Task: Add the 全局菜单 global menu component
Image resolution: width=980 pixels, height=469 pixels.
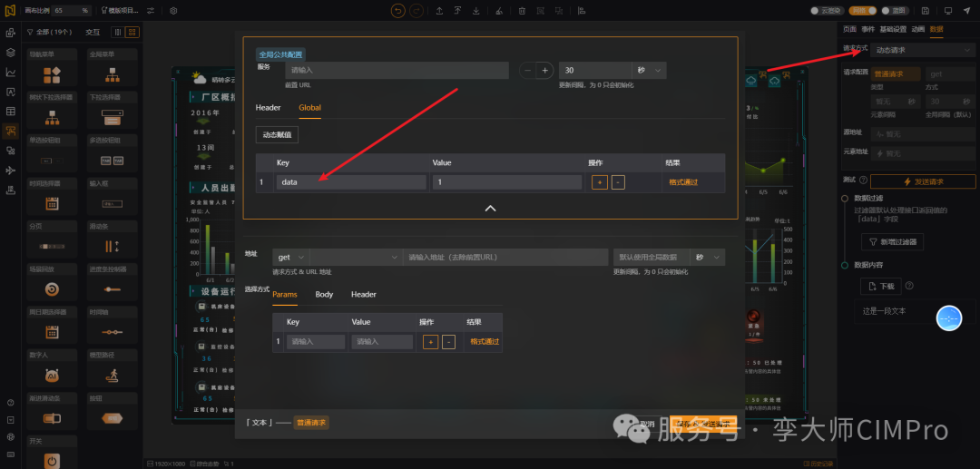Action: [113, 67]
